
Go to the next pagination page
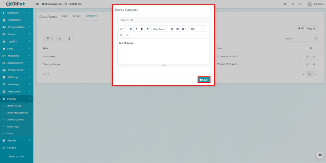click(315, 74)
